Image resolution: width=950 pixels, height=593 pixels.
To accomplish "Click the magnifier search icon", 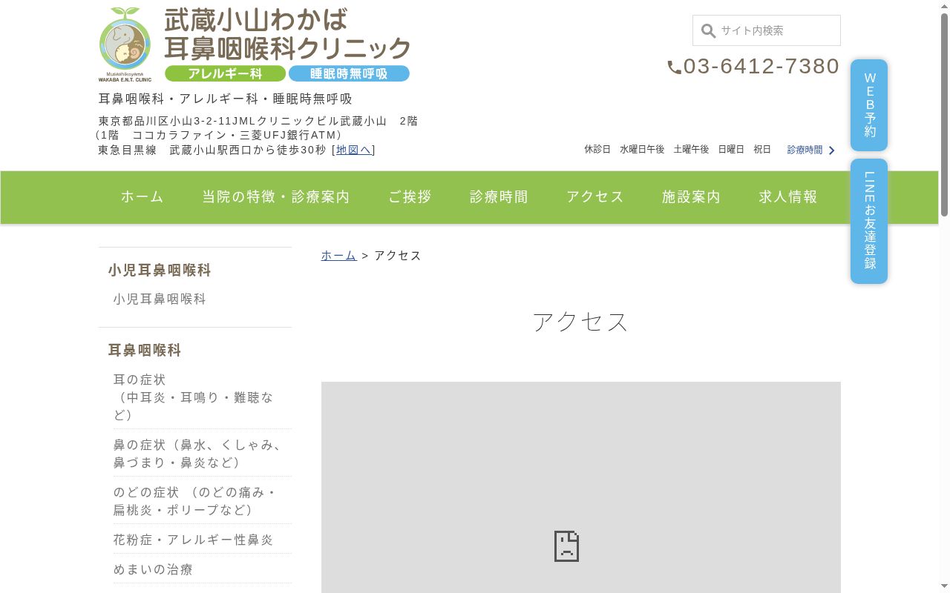I will pyautogui.click(x=708, y=30).
